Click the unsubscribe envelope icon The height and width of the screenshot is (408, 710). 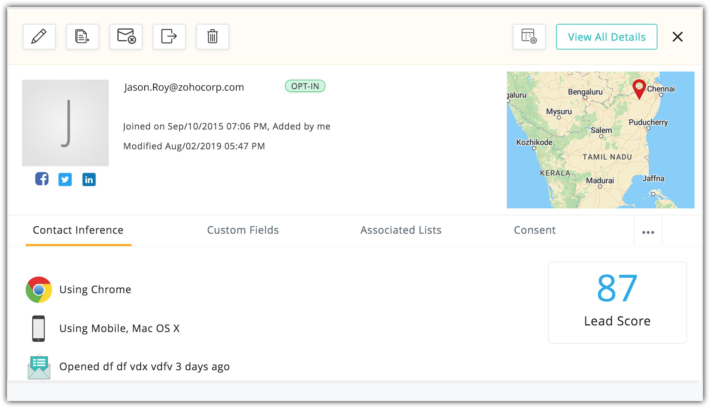126,37
